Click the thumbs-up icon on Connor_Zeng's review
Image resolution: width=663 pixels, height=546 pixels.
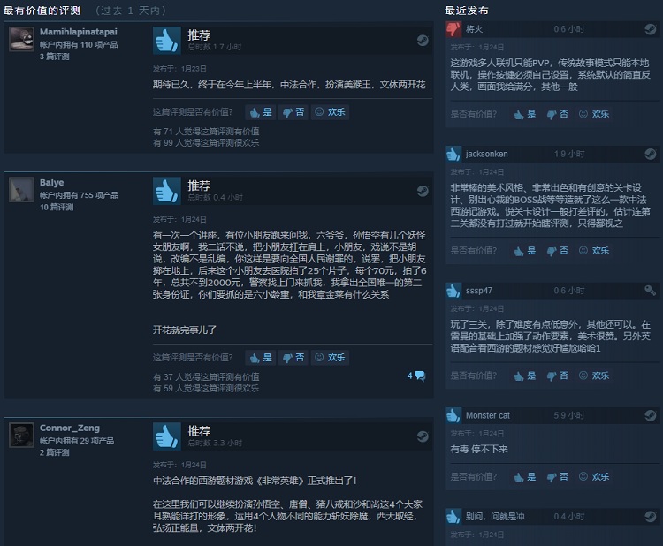[x=166, y=436]
